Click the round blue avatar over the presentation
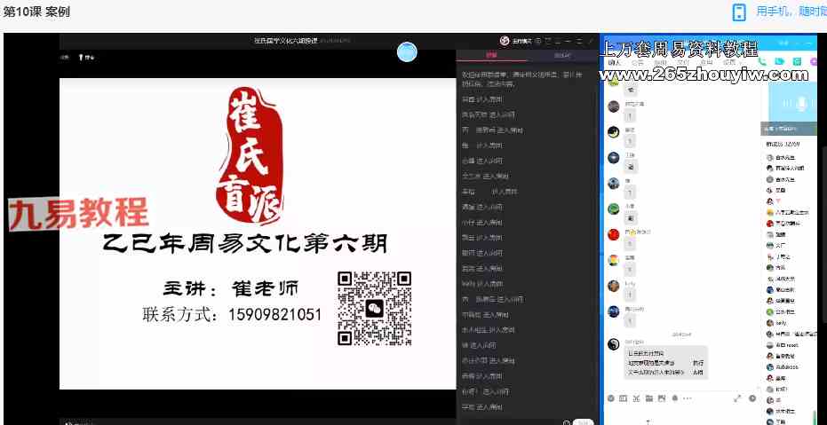The width and height of the screenshot is (827, 425). click(x=407, y=51)
